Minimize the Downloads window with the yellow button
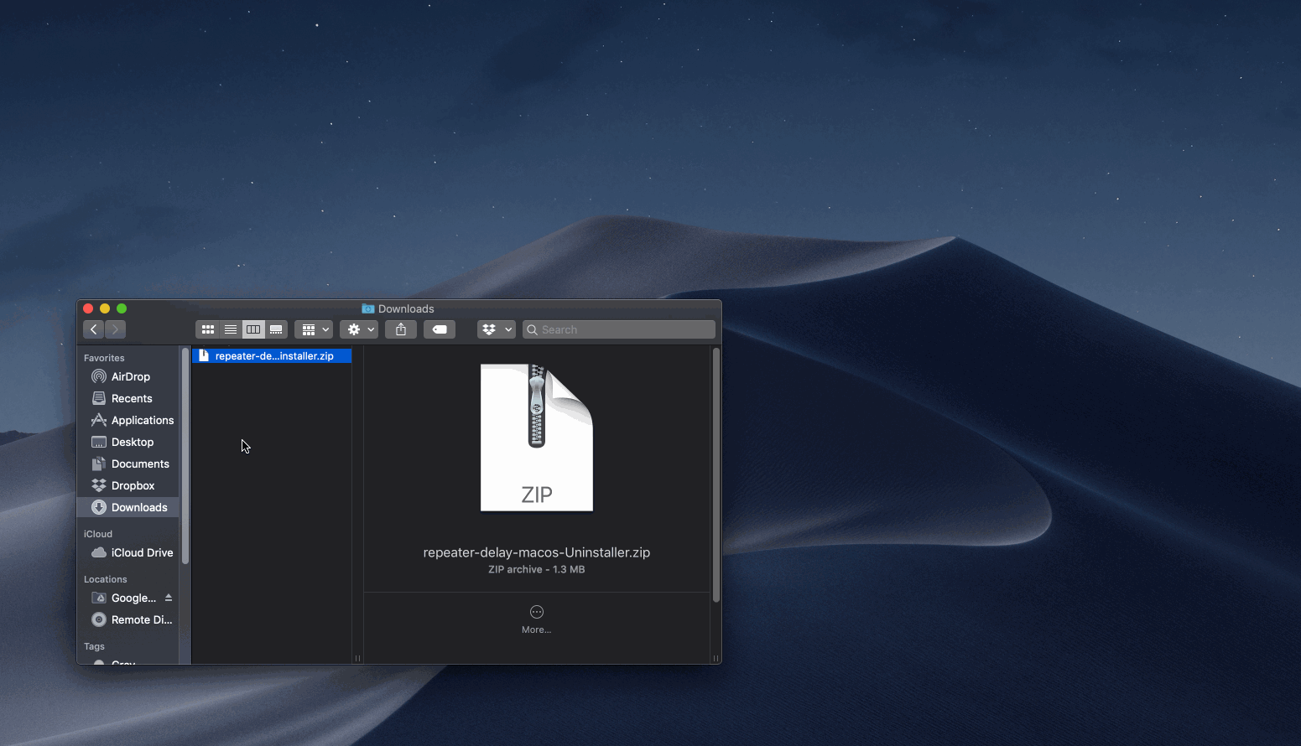The width and height of the screenshot is (1301, 746). point(105,308)
